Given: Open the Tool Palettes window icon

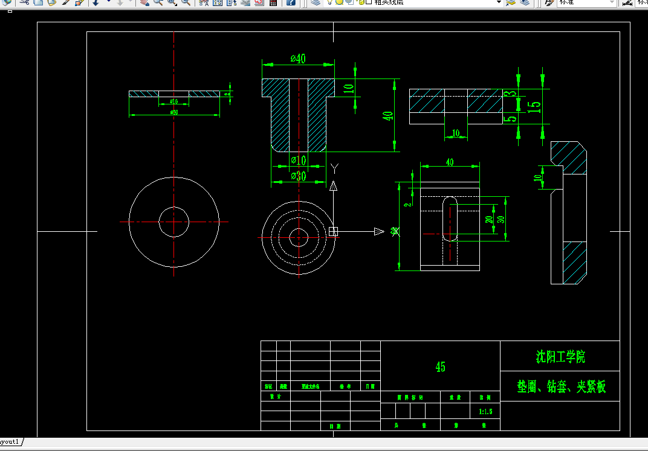Looking at the screenshot, I should 232,2.
